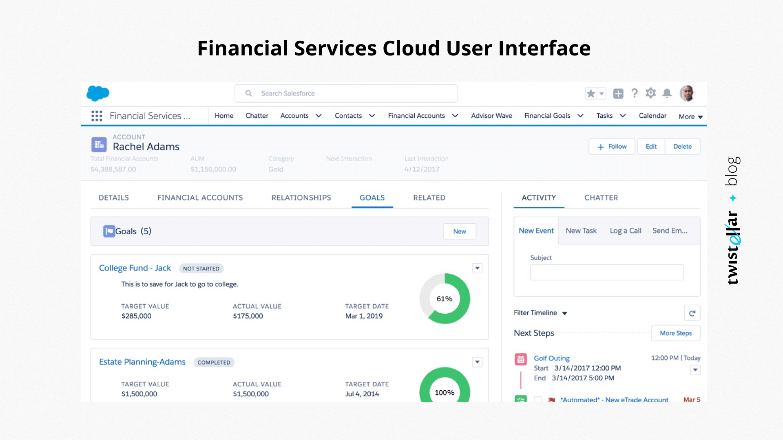
Task: Refresh the activity timeline
Action: [692, 313]
